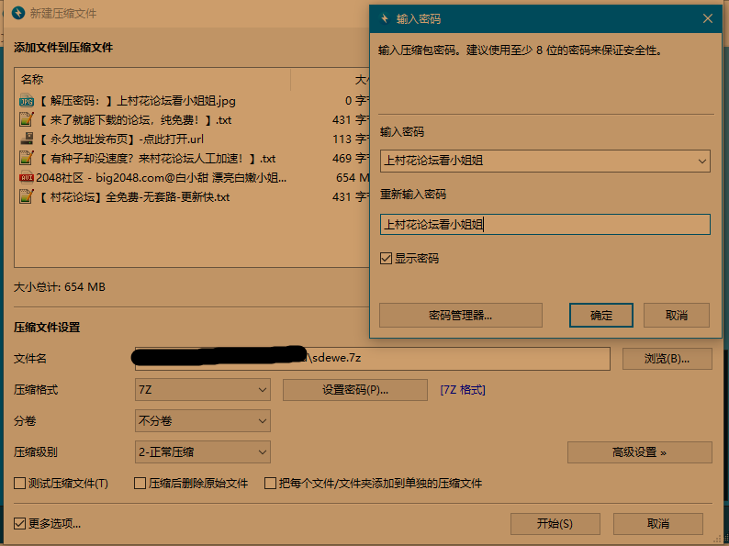Click the first .txt notepad file icon
Viewport: 729px width, 546px height.
[27, 119]
